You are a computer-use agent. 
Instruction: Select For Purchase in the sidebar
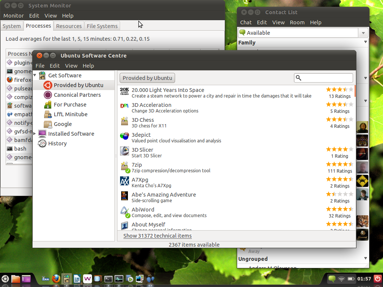[x=73, y=105]
